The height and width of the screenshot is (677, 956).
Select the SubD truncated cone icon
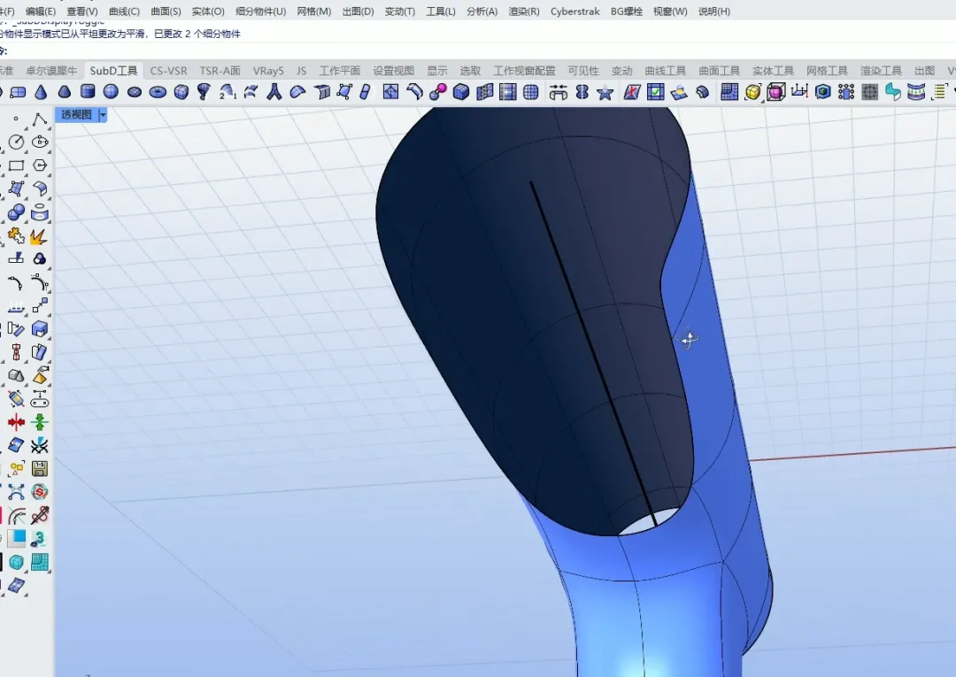pos(64,92)
